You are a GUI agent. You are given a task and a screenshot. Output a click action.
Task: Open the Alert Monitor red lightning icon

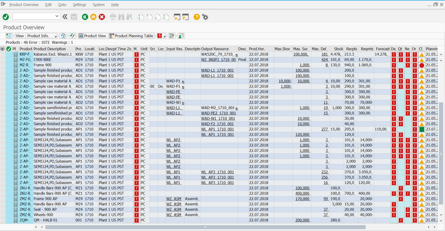[x=159, y=36]
